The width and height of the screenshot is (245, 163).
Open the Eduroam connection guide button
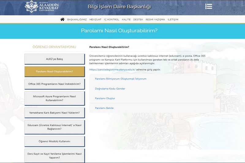[x=55, y=127]
